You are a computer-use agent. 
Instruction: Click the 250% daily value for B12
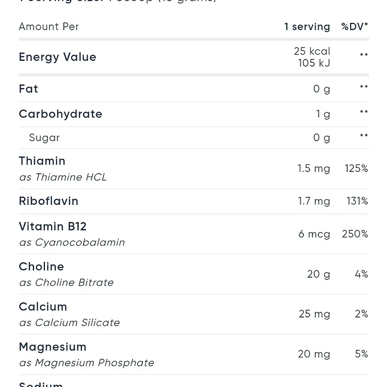click(355, 234)
